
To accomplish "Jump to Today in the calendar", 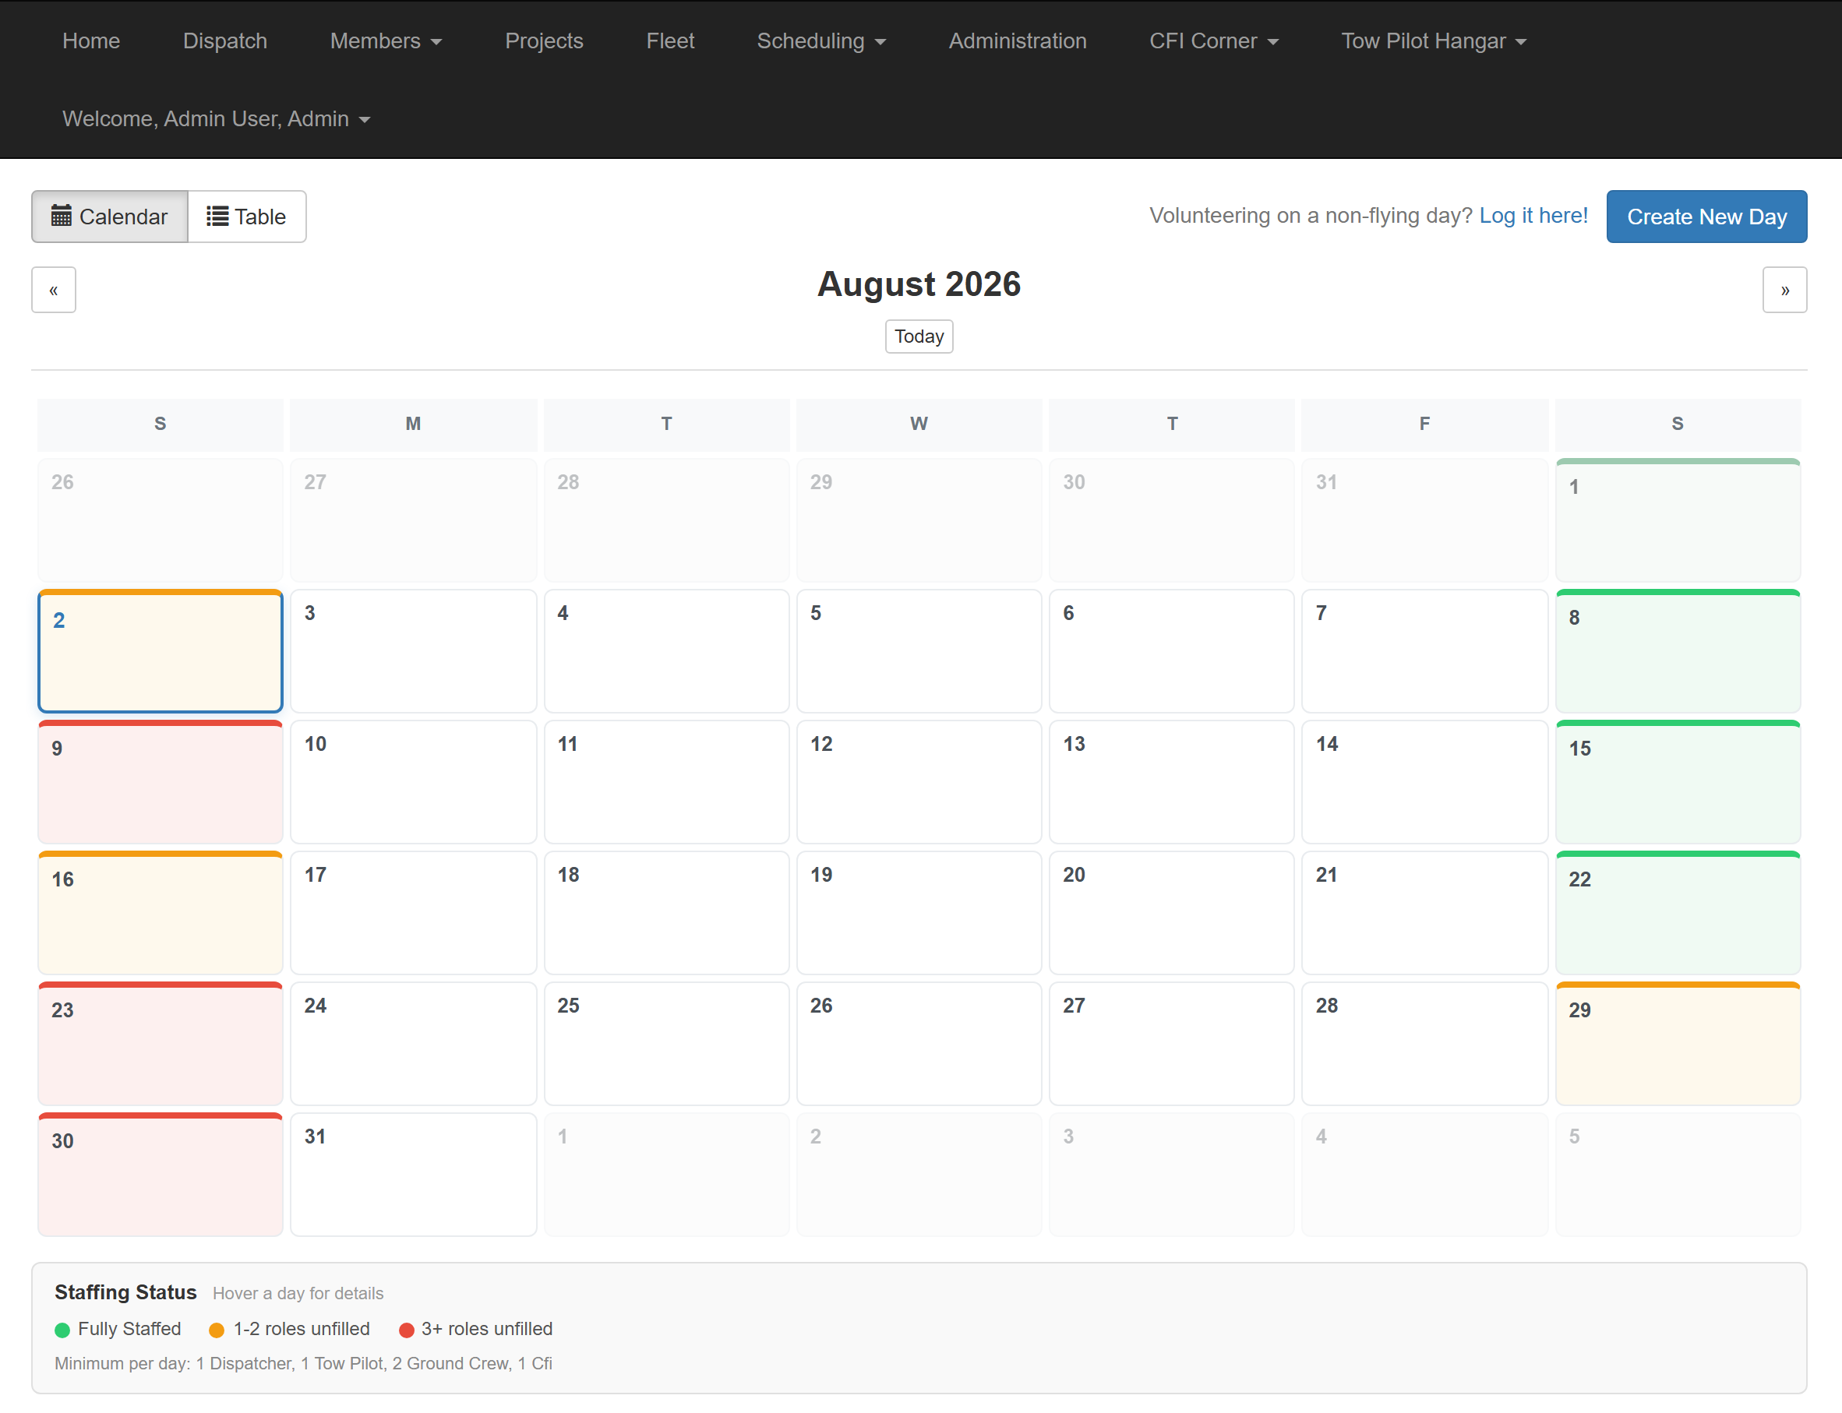I will coord(919,337).
